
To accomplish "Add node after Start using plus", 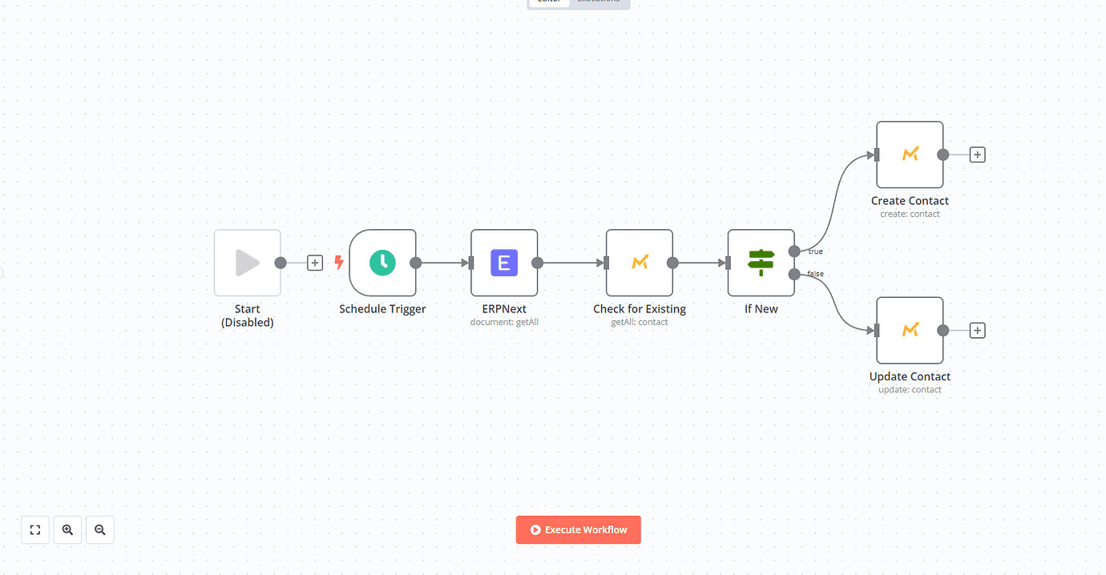I will (315, 263).
